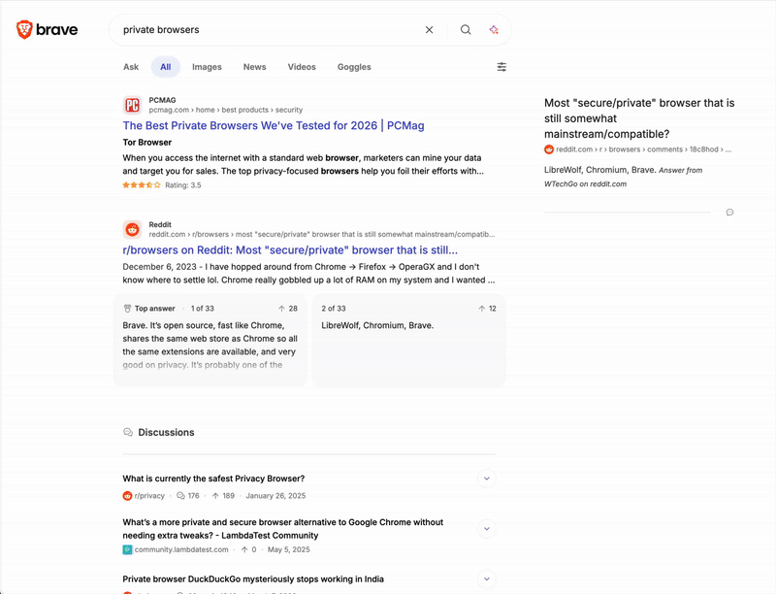Click the r/privacy reddit icon
This screenshot has height=594, width=776.
(127, 496)
